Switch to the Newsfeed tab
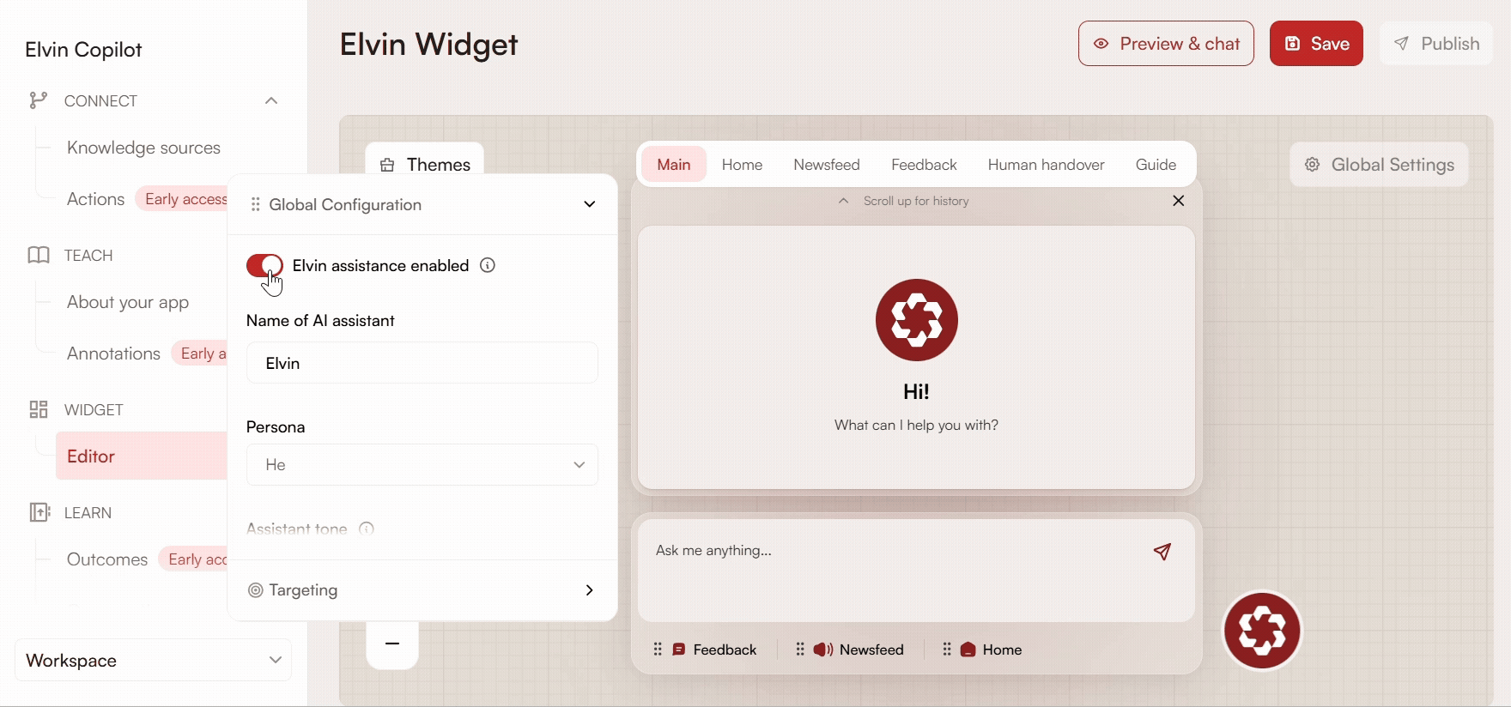1511x707 pixels. pyautogui.click(x=826, y=165)
